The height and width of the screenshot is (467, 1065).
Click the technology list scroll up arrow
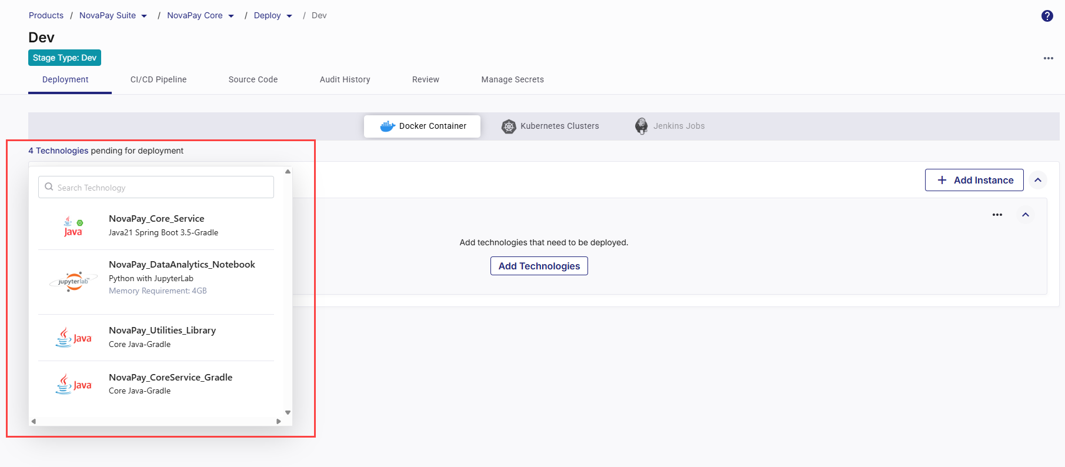coord(288,172)
